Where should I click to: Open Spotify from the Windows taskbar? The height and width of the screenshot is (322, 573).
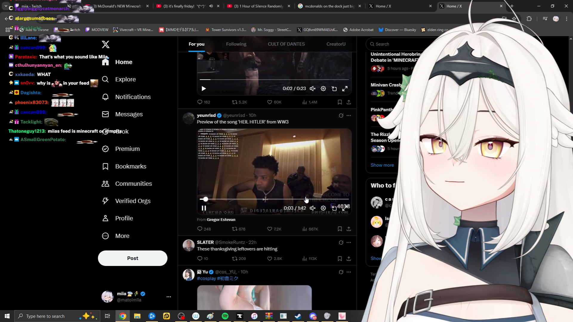pos(225,316)
